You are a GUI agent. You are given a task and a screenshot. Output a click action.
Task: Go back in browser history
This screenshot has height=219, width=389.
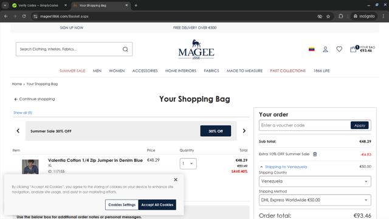click(6, 16)
